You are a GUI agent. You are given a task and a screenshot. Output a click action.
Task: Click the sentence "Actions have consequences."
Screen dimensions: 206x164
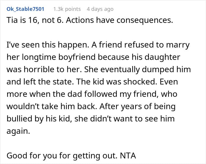[x=119, y=20]
